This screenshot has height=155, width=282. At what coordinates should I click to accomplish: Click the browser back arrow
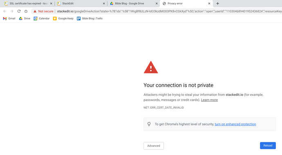pos(5,11)
